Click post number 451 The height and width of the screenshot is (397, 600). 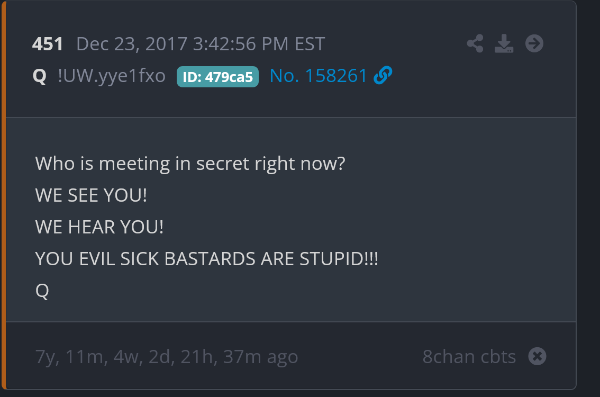pos(48,44)
